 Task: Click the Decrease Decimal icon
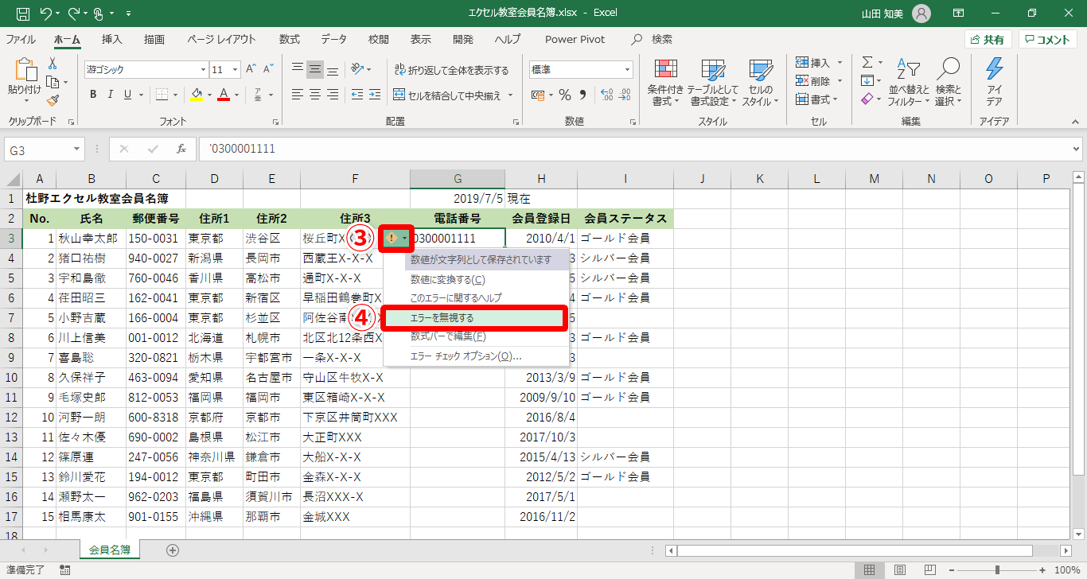[625, 95]
